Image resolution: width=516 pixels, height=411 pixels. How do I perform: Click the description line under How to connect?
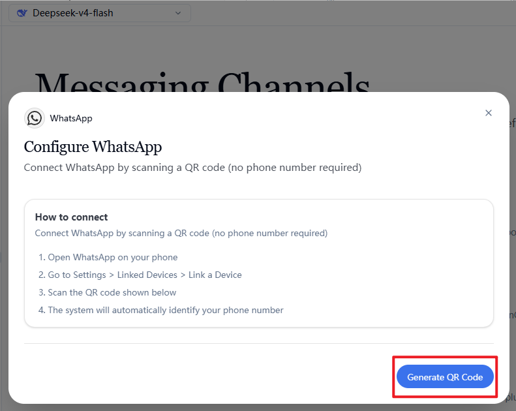click(181, 234)
